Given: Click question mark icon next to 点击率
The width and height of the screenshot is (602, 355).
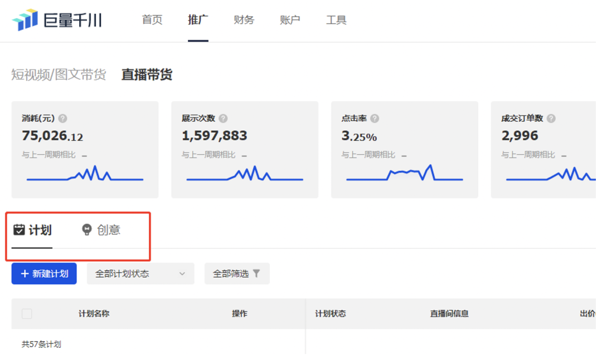Looking at the screenshot, I should [375, 119].
